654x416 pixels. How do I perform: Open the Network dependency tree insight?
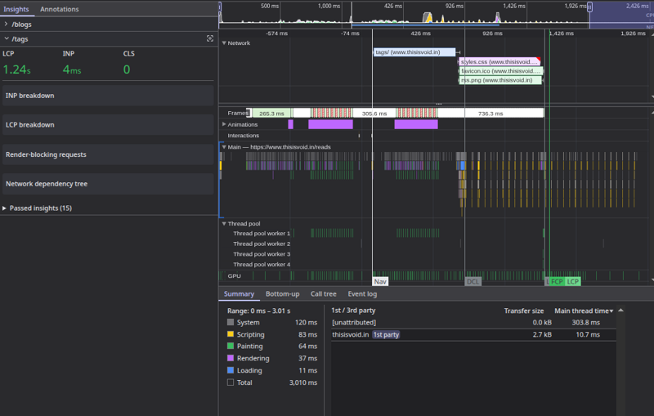click(x=108, y=184)
